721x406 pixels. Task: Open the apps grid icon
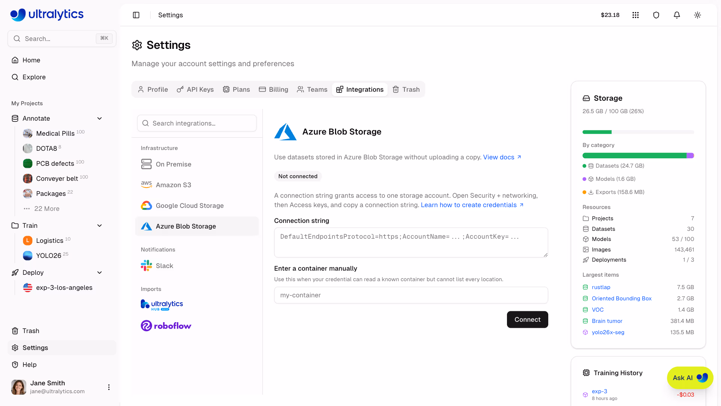click(x=635, y=15)
